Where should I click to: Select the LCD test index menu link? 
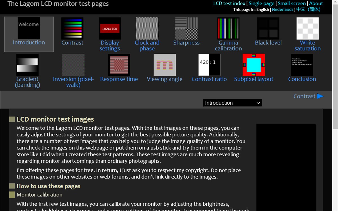(229, 3)
